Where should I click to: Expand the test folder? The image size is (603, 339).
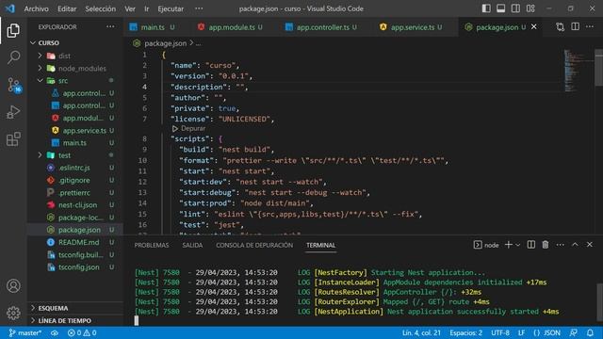pos(75,155)
